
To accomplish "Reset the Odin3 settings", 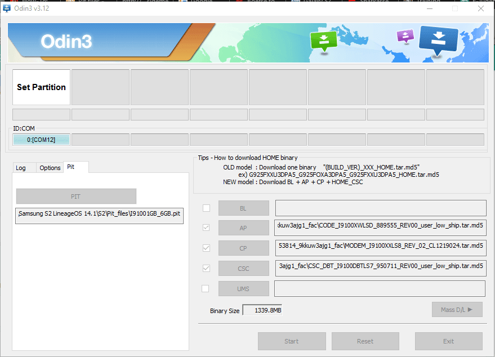I will tap(365, 341).
